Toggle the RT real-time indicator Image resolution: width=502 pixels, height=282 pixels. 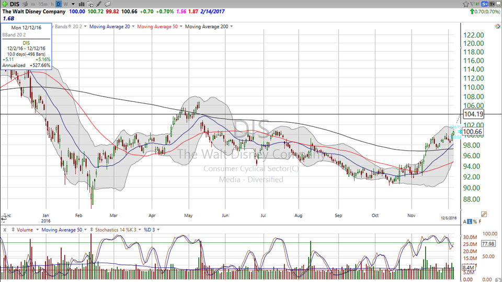point(477,4)
